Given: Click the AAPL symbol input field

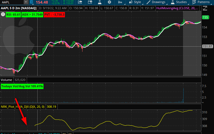Looking at the screenshot, I should pos(11,2).
